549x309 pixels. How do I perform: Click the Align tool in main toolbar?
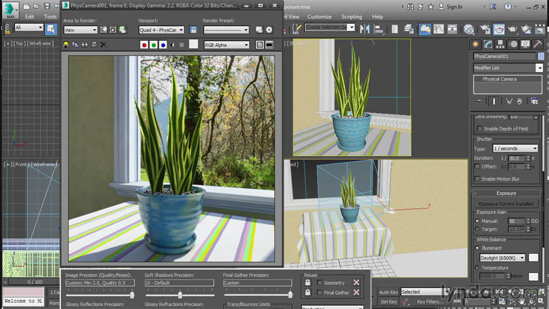pyautogui.click(x=379, y=29)
